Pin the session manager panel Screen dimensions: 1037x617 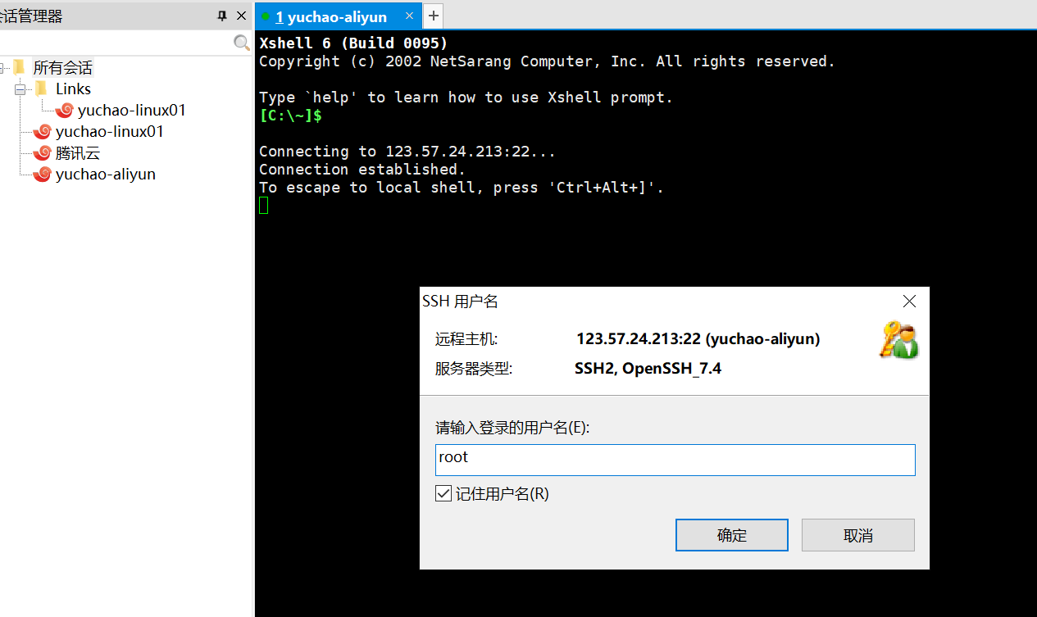pos(222,16)
